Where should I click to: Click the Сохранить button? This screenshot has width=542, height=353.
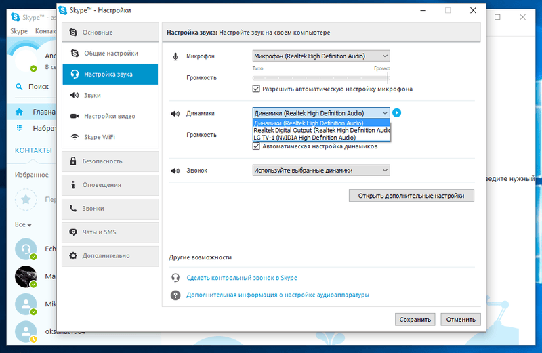(415, 320)
